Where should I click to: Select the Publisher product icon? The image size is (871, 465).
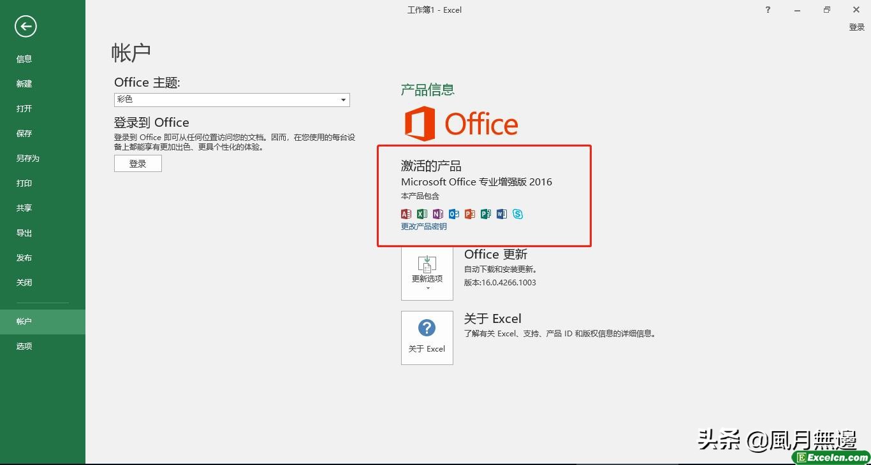[486, 214]
